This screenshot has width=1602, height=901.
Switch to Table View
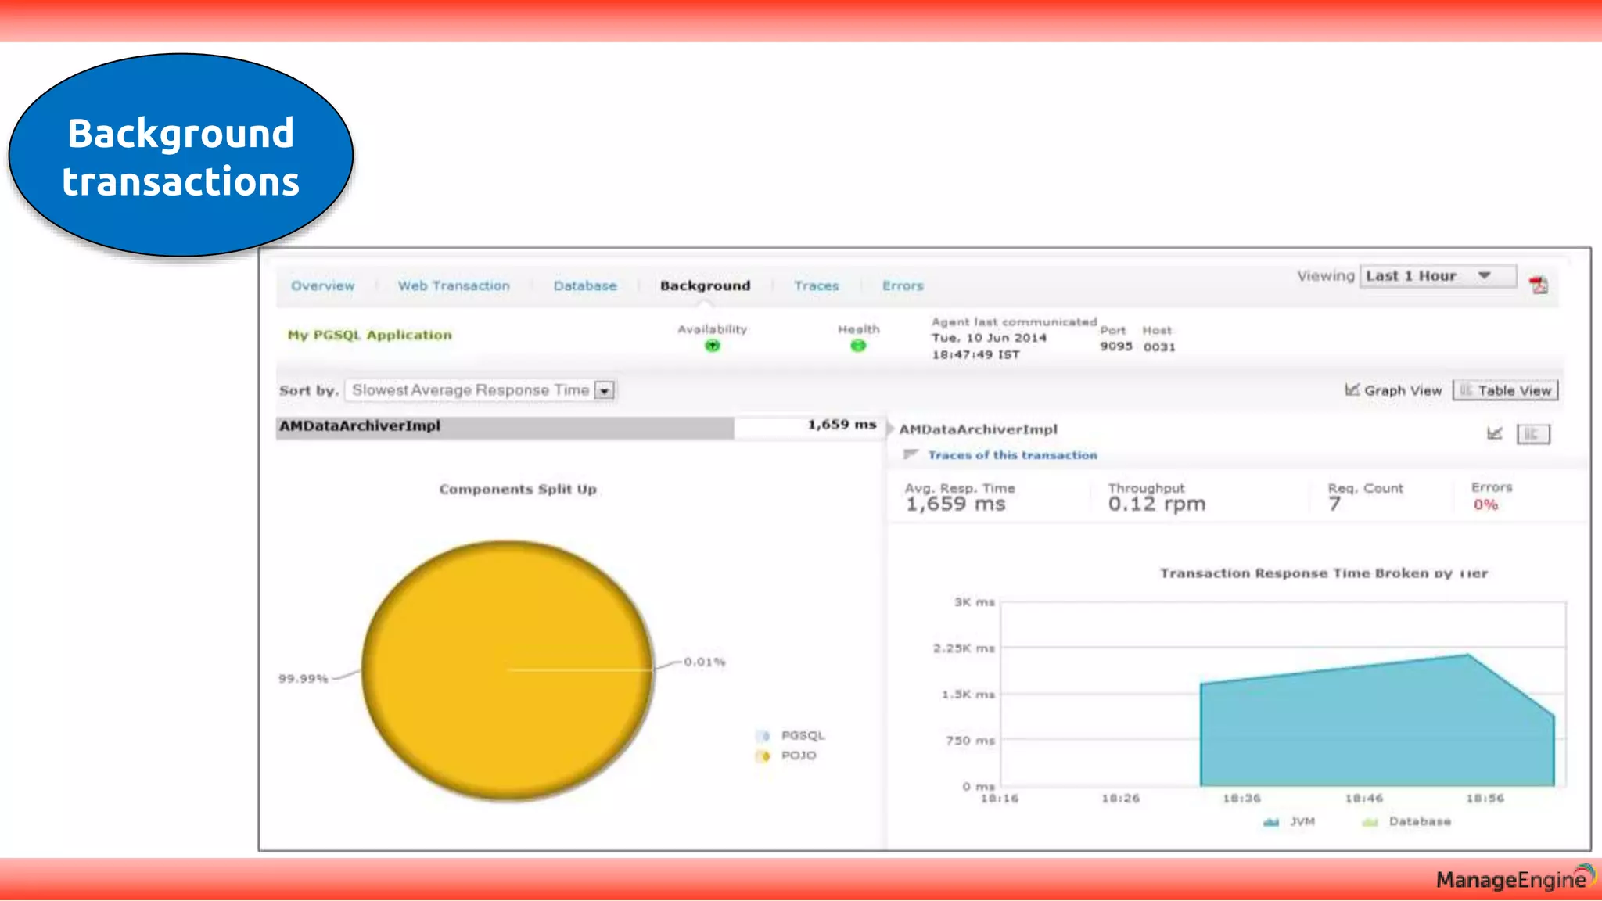click(x=1505, y=390)
